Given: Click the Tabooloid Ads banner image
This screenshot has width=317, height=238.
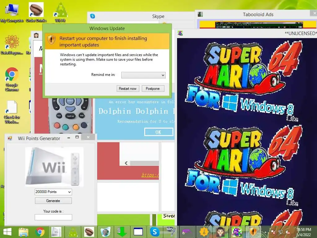Looking at the screenshot, I should click(x=258, y=24).
